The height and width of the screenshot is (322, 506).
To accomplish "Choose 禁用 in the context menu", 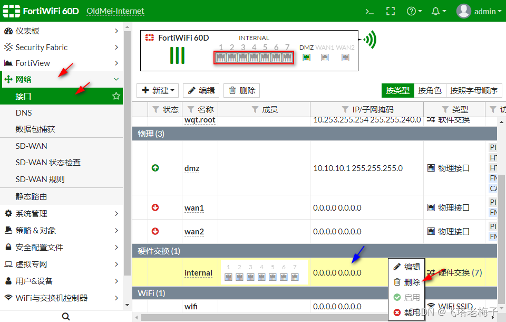I will coord(406,312).
